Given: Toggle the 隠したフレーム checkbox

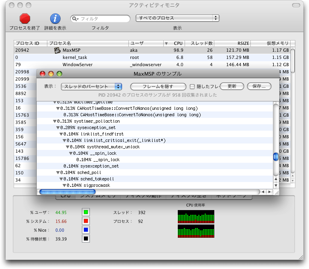Looking at the screenshot, I should tap(192, 86).
